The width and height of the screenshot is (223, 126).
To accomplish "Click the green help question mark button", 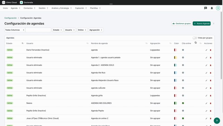I will pyautogui.click(x=217, y=121).
